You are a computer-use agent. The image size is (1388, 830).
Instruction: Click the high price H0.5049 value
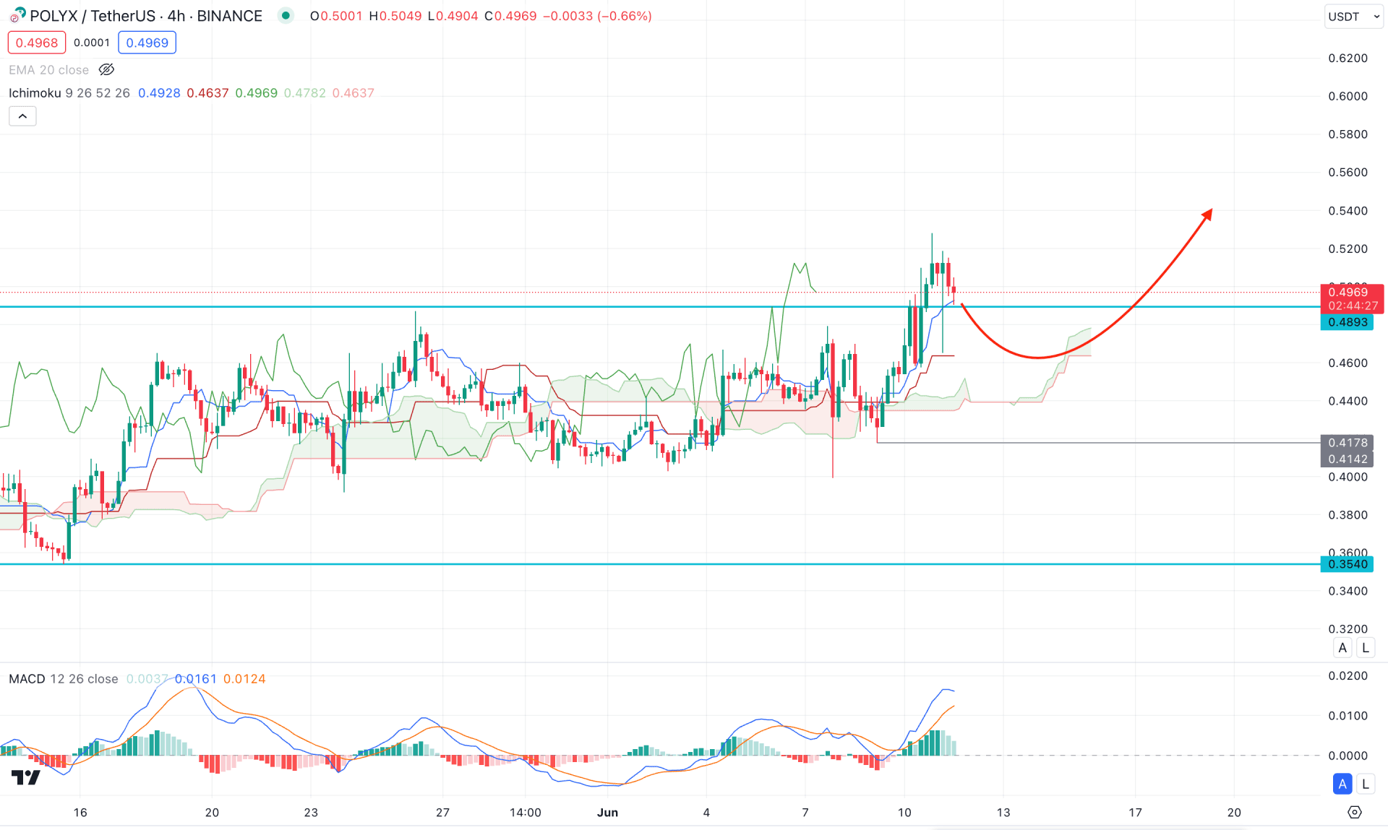click(395, 16)
